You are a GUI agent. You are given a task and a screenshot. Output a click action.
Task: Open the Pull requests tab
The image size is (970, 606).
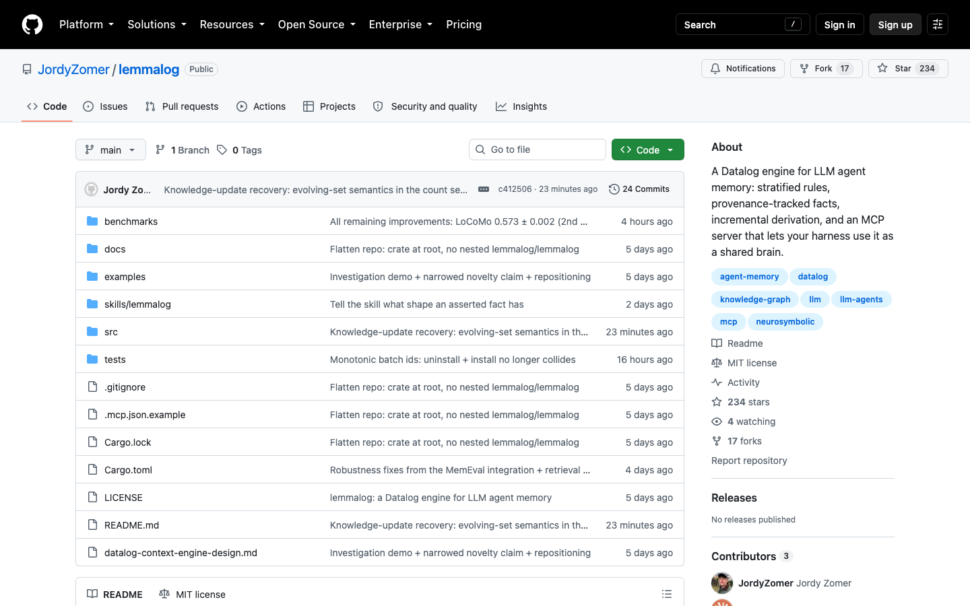(182, 106)
